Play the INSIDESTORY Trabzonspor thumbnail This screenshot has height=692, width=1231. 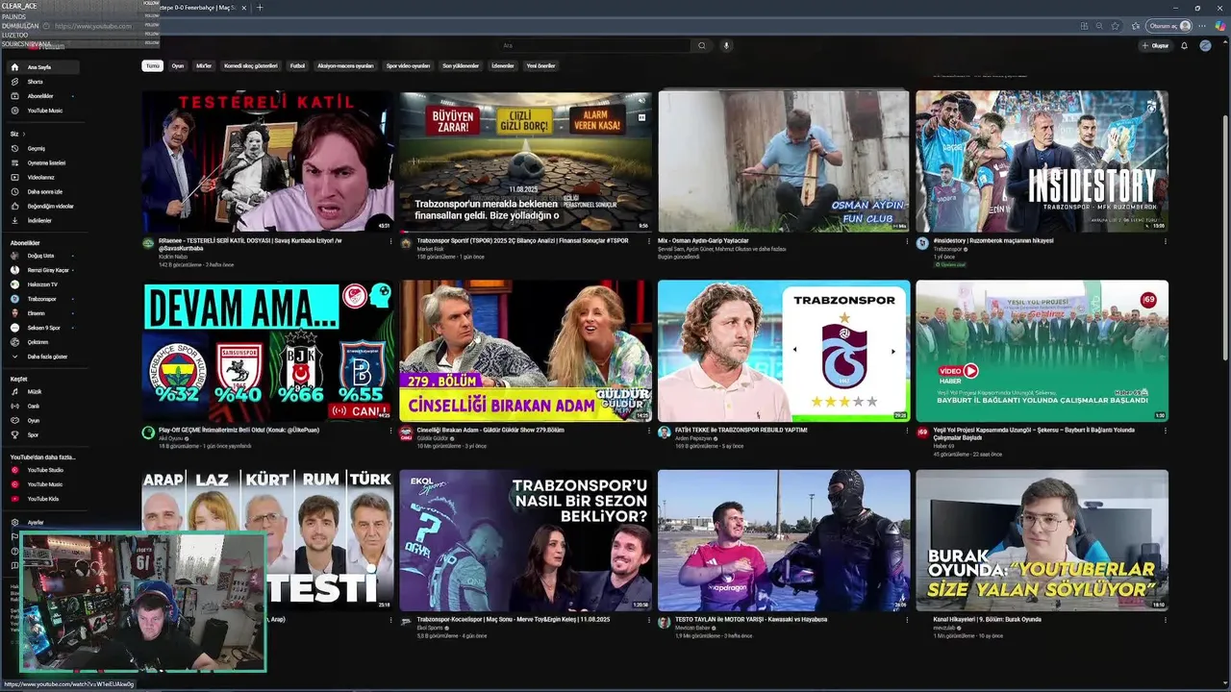pos(1042,161)
